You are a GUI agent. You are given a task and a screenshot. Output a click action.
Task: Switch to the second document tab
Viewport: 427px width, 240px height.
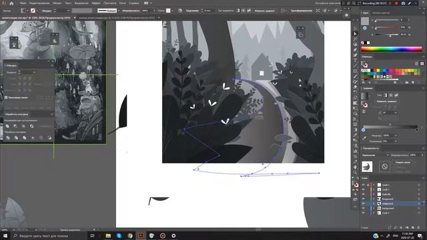point(117,18)
